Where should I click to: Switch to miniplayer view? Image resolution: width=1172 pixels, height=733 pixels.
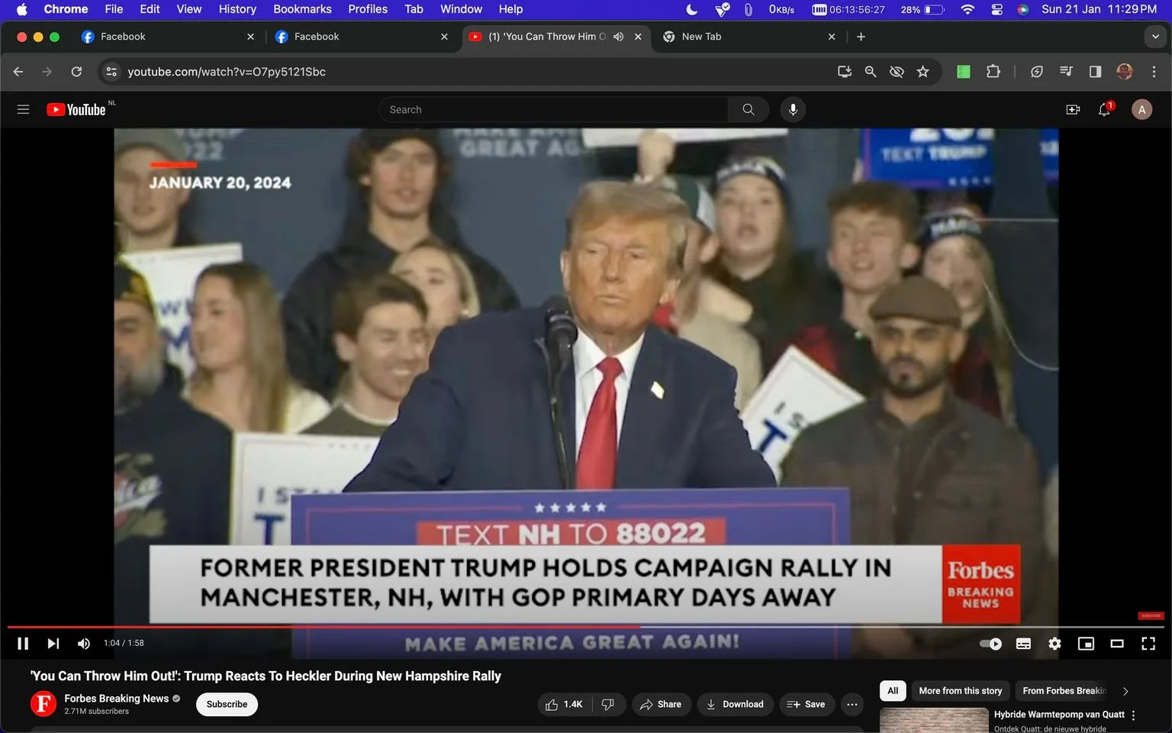pyautogui.click(x=1086, y=644)
